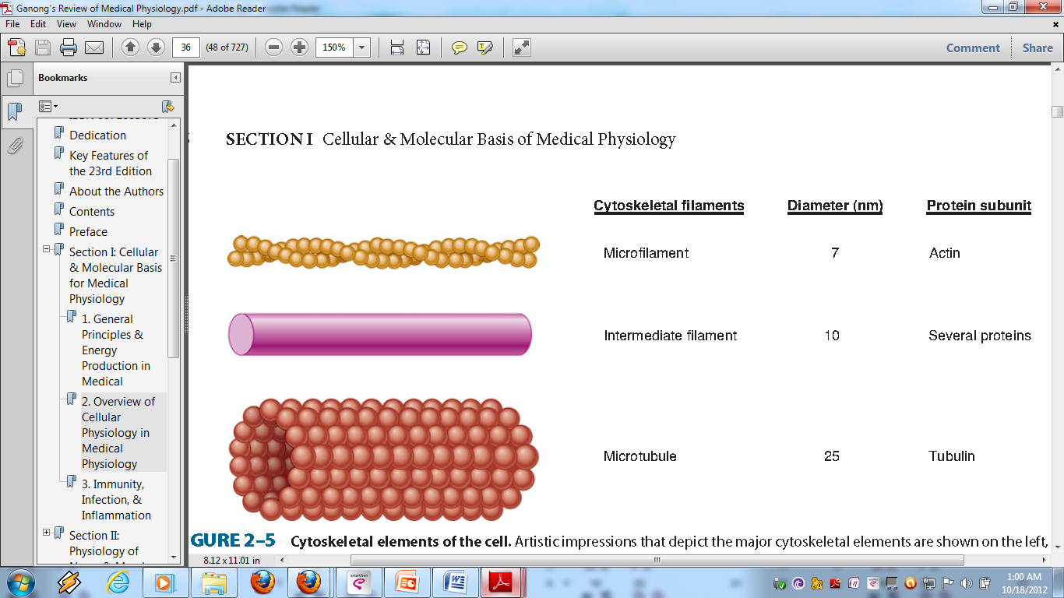This screenshot has height=598, width=1064.
Task: Click the page size 8.12 x 11.01 in
Action: coord(232,560)
